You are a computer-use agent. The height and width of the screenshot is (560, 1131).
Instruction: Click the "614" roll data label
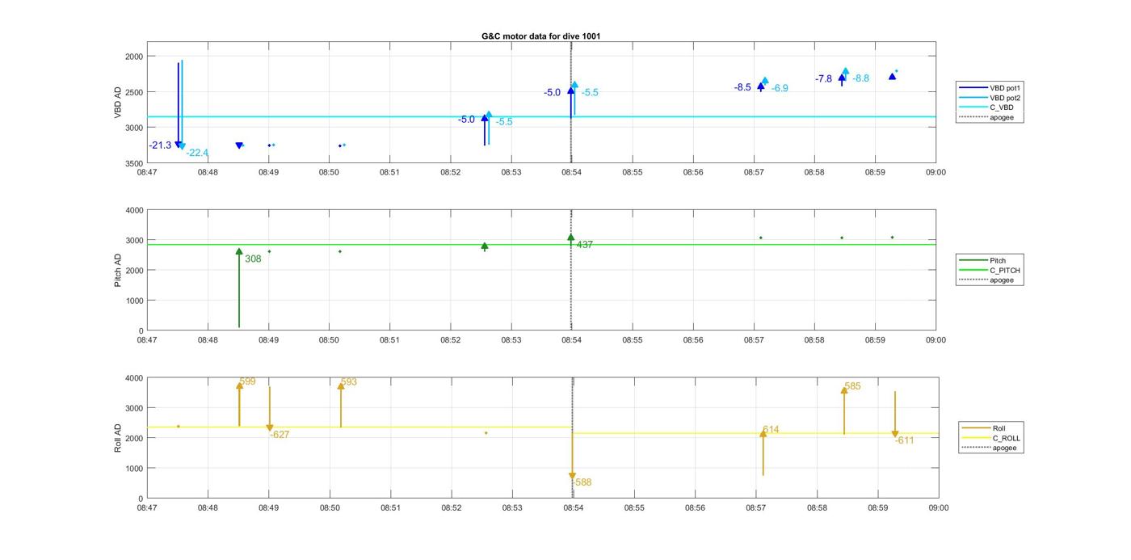[771, 430]
